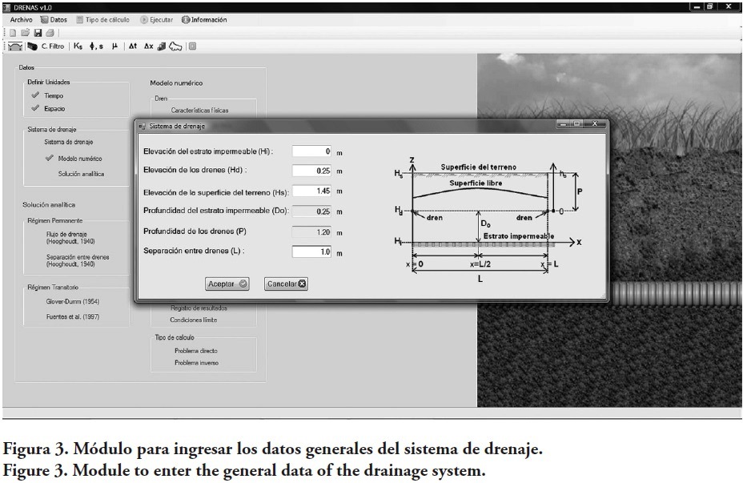This screenshot has height=483, width=747.
Task: Click the save diskette icon
Action: pos(38,33)
